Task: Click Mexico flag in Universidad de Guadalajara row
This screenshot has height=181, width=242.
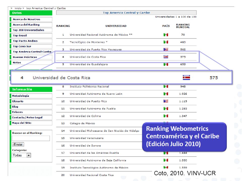Action: coord(166,64)
